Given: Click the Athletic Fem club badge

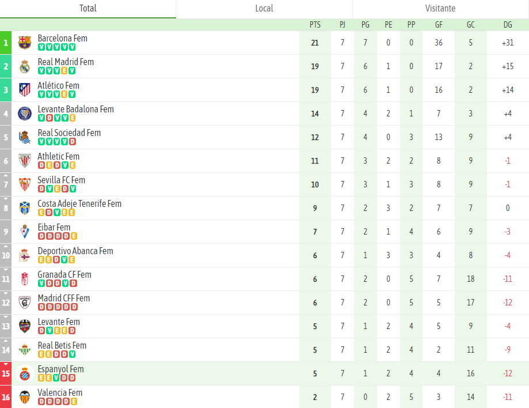Looking at the screenshot, I should tap(25, 161).
